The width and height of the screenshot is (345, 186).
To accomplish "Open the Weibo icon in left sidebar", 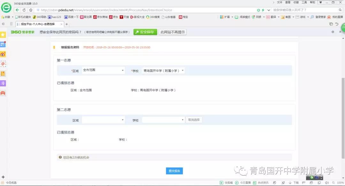I will coord(3,54).
